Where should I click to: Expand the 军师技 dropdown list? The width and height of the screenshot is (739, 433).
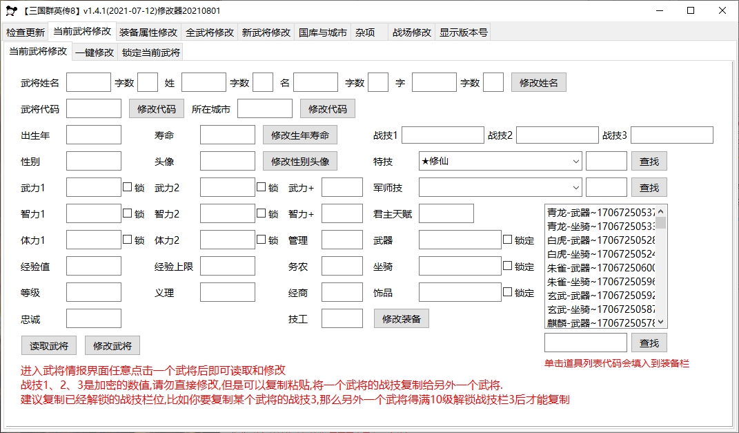[577, 186]
